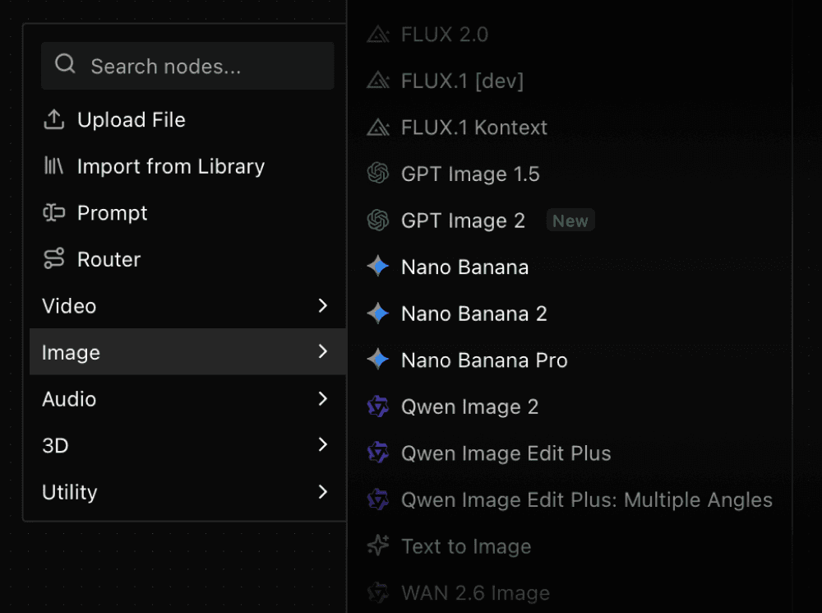Click the Text to Image sparkle icon
Viewport: 822px width, 613px height.
(x=378, y=546)
